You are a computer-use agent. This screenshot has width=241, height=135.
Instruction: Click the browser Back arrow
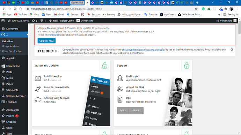4,9
